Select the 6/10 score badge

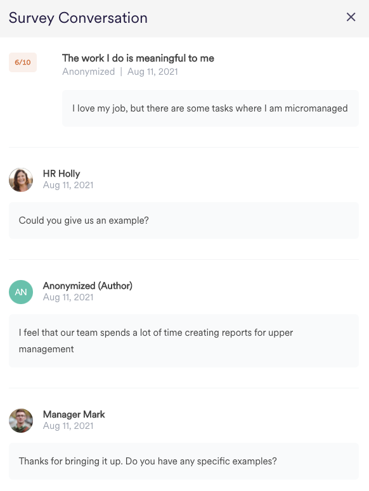click(x=23, y=62)
